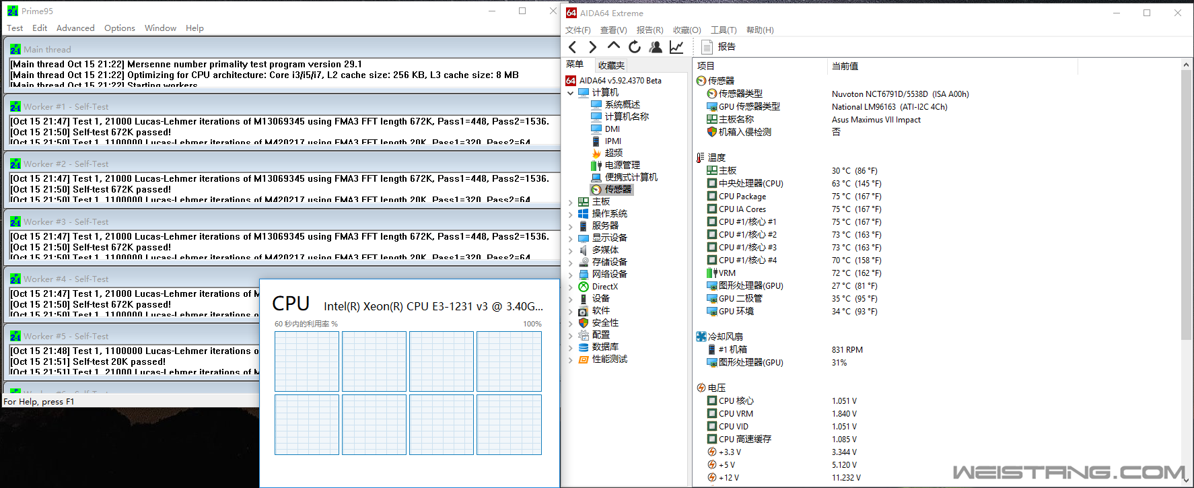Image resolution: width=1194 pixels, height=488 pixels.
Task: Open the 收藏(O) menu
Action: (x=687, y=30)
